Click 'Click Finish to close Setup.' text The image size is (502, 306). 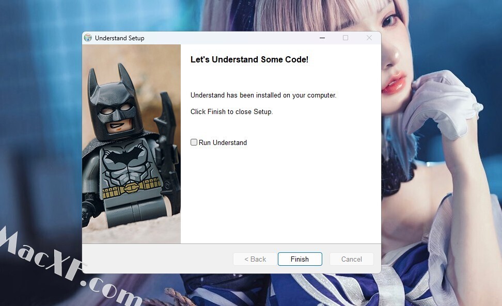[x=231, y=111]
